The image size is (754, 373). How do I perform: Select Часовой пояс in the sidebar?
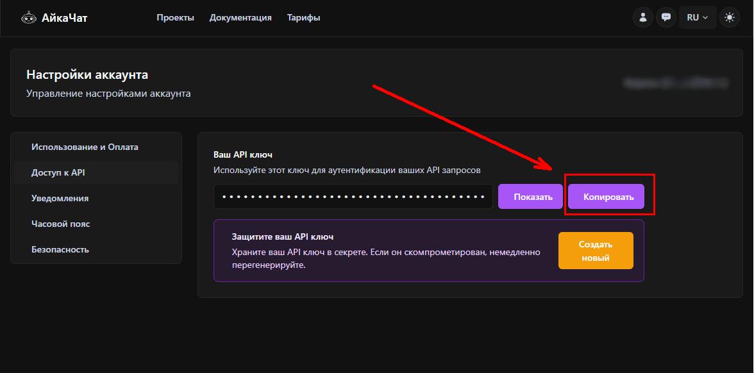click(x=60, y=224)
